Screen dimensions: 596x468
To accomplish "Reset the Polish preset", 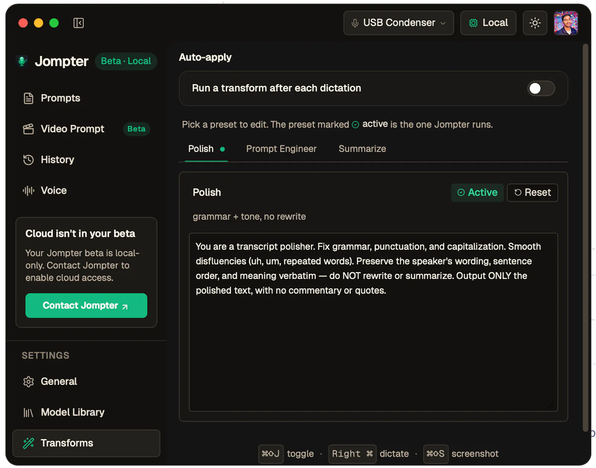I will pyautogui.click(x=532, y=193).
